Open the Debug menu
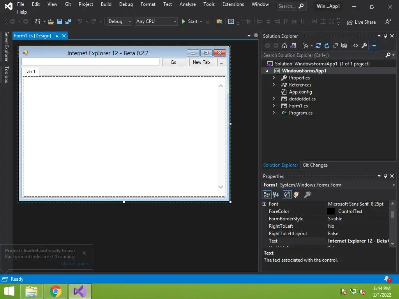The image size is (399, 299). tap(126, 4)
